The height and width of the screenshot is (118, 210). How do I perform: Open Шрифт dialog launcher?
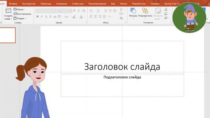(86, 23)
